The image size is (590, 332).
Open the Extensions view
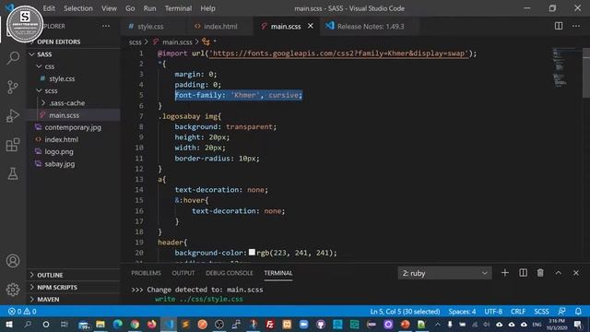pos(13,145)
